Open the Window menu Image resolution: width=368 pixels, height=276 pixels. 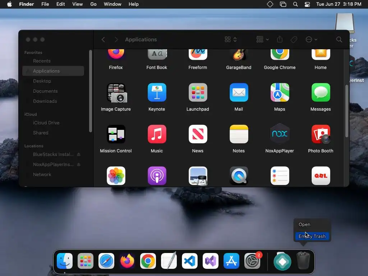pos(112,4)
